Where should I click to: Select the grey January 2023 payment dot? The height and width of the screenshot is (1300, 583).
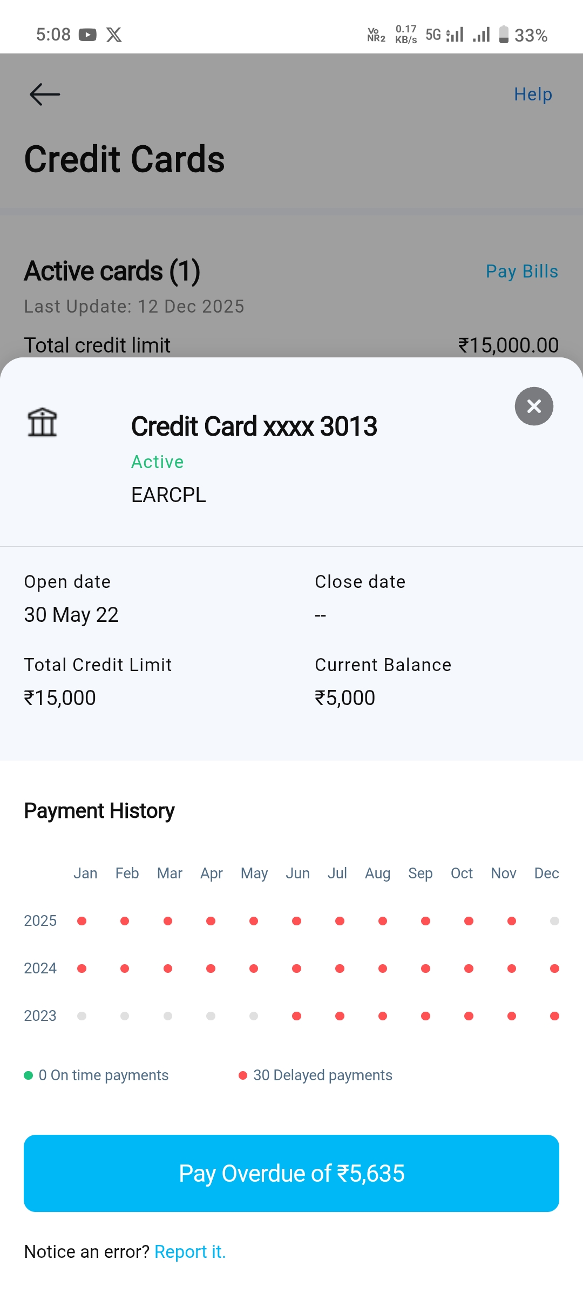click(82, 1016)
